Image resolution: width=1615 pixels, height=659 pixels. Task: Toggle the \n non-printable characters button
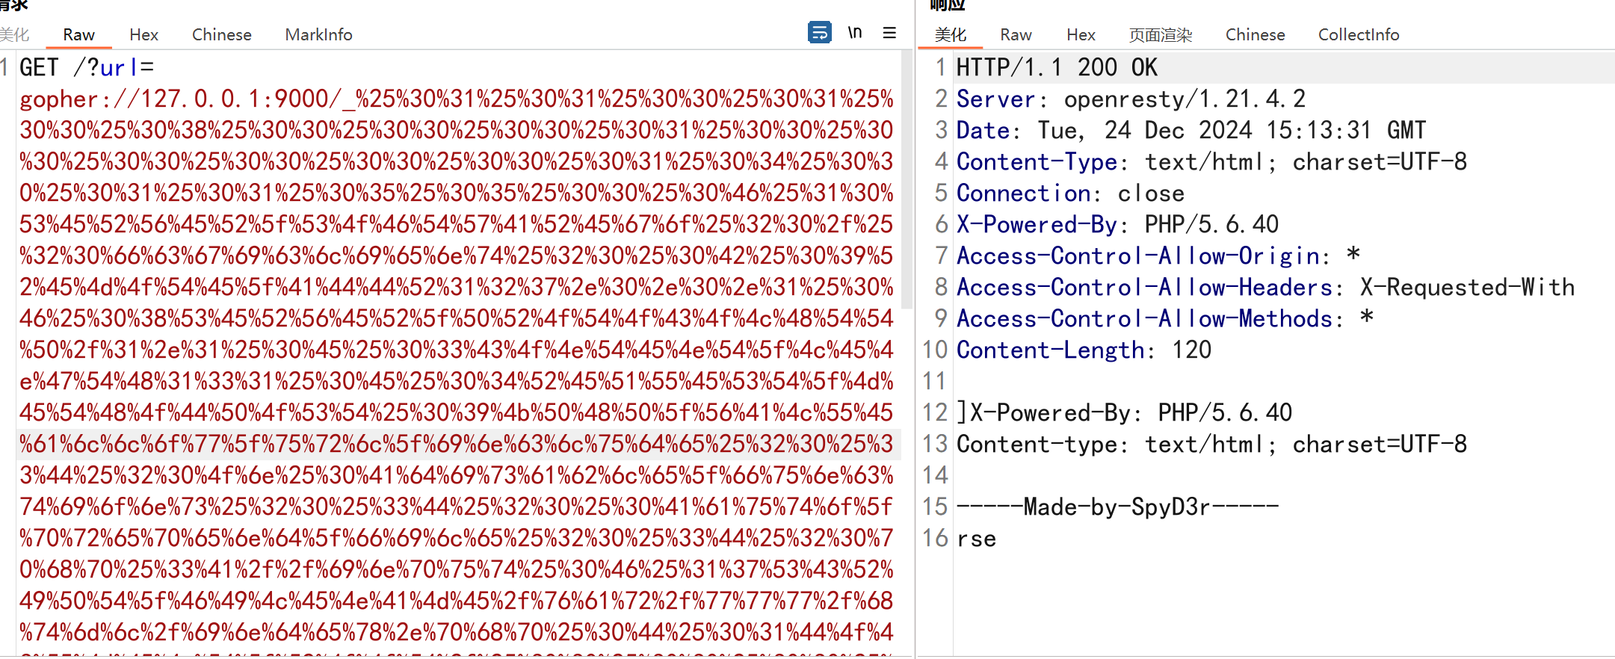click(855, 33)
